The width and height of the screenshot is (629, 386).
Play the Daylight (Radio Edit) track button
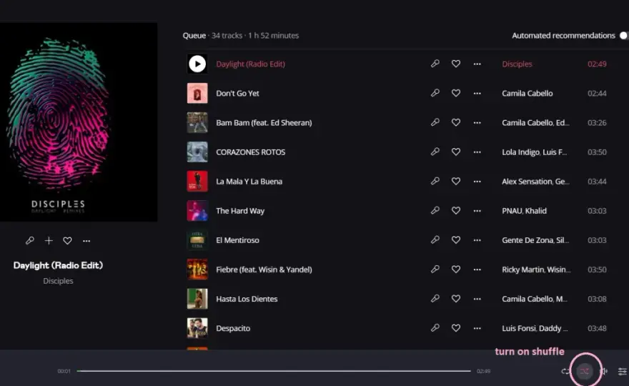(197, 64)
